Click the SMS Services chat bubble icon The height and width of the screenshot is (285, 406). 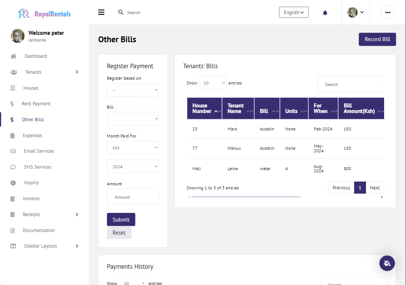13,167
